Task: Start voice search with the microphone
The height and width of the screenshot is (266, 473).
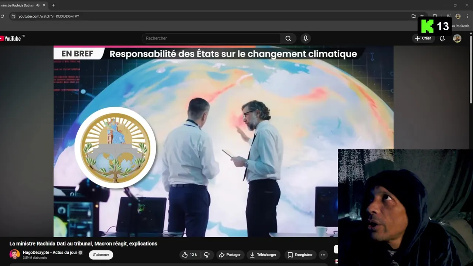Action: (x=305, y=38)
